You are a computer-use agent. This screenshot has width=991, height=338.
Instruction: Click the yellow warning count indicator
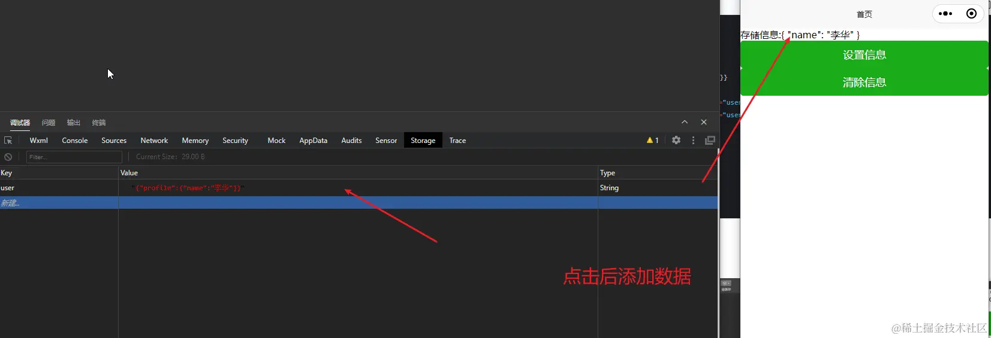pos(653,141)
